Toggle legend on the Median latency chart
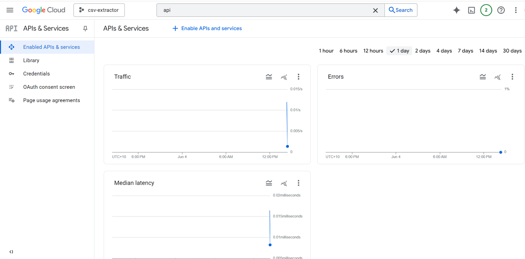Screen dimensions: 525x259 coord(269,183)
